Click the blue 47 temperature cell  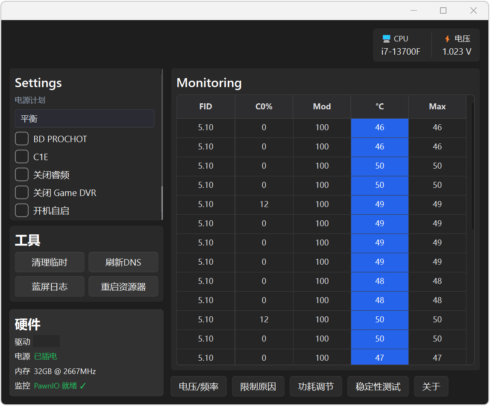point(380,357)
